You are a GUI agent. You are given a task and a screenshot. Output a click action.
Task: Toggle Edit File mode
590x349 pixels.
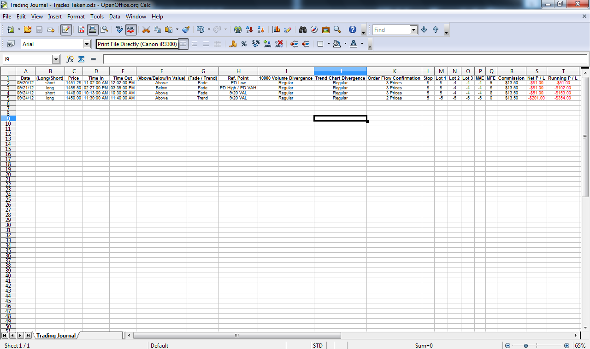click(x=66, y=29)
